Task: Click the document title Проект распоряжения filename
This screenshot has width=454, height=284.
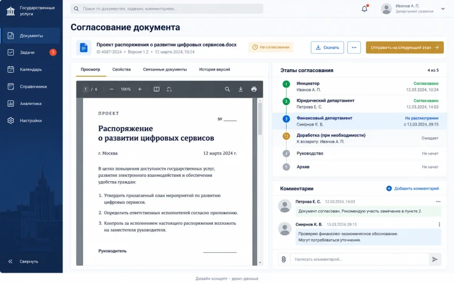Action: point(166,45)
